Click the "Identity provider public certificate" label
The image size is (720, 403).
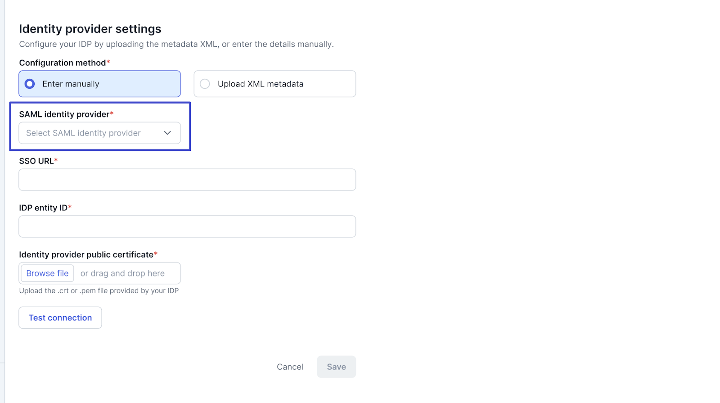[x=86, y=255]
